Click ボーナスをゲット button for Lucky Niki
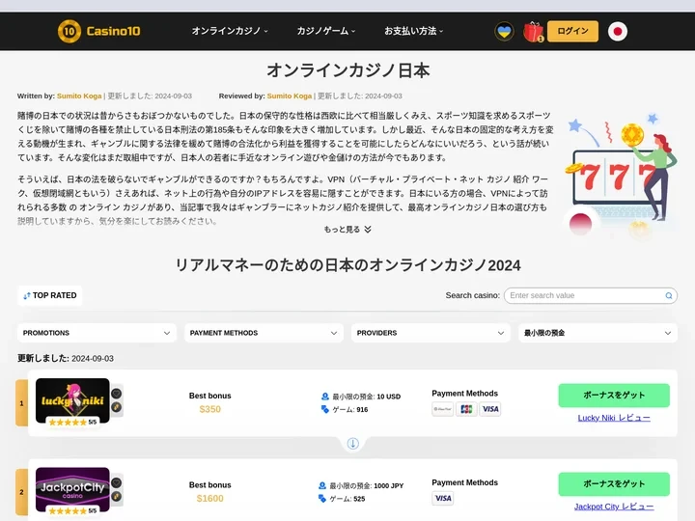Image resolution: width=695 pixels, height=521 pixels. point(614,396)
